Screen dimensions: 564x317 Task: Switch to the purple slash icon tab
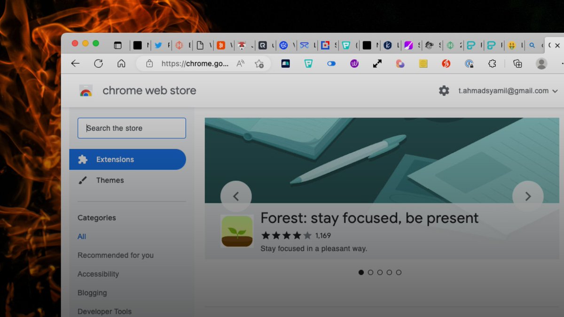[408, 46]
